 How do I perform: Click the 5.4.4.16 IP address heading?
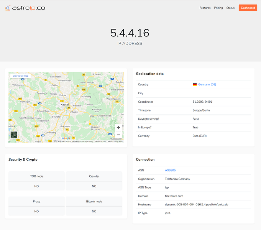(x=130, y=33)
